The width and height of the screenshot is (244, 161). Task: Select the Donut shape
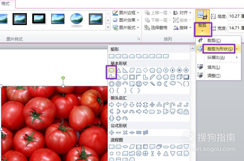tap(111, 84)
